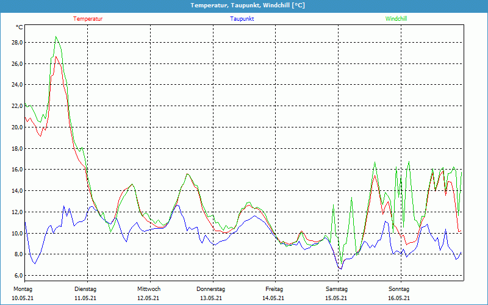Click the 24,0 y-axis value
The width and height of the screenshot is (488, 305).
pos(17,85)
